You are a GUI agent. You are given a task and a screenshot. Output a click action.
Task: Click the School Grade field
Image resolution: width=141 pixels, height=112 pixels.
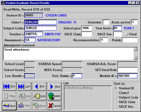tap(30, 70)
